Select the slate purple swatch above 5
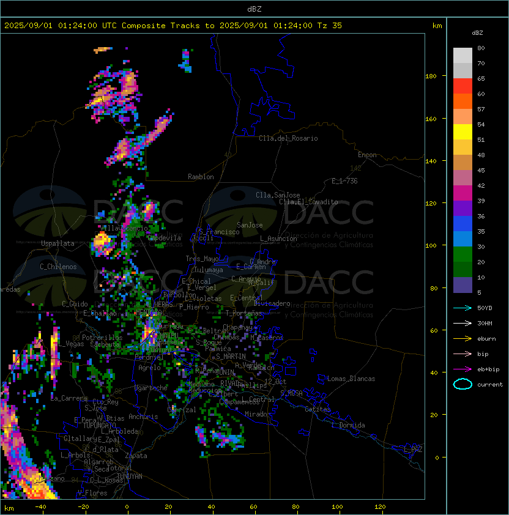Viewport: 509px width, 515px height. point(463,285)
